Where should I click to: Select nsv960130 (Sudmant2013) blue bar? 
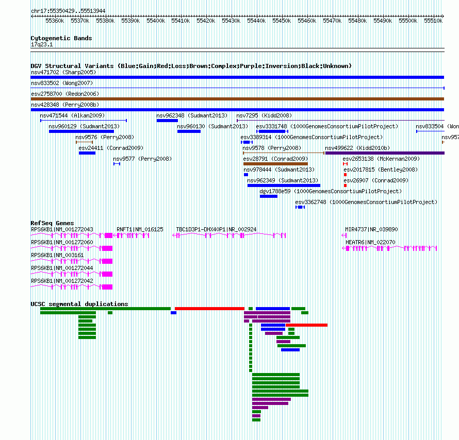189,131
